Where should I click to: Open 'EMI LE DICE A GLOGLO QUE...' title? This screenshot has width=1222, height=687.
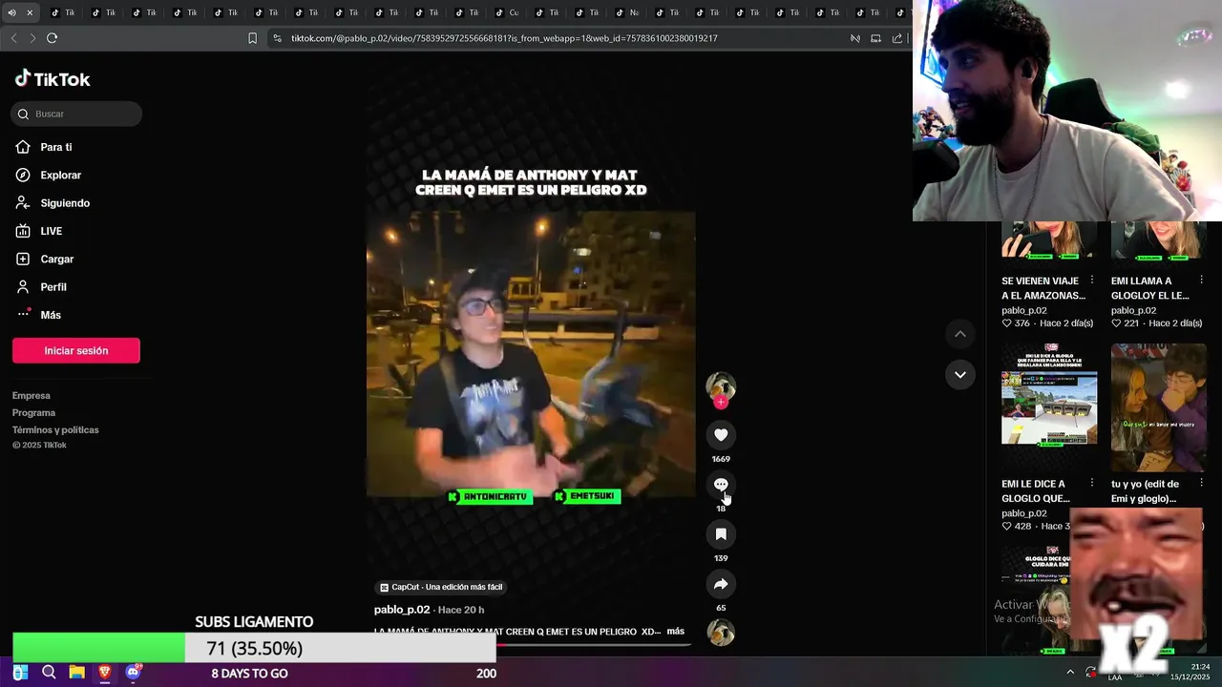click(x=1036, y=491)
